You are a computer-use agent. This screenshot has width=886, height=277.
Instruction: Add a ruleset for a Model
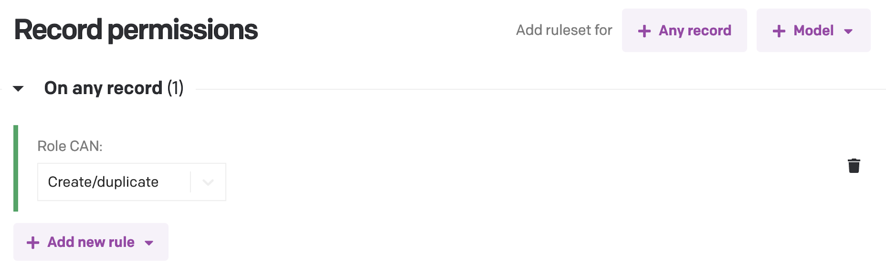point(813,30)
